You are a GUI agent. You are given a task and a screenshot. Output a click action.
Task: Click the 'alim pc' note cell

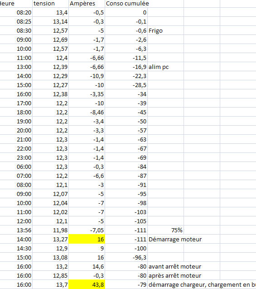click(166, 67)
